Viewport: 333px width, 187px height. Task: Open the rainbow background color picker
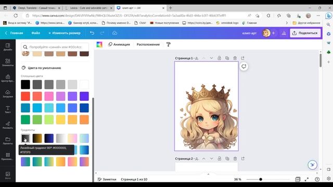click(x=99, y=44)
